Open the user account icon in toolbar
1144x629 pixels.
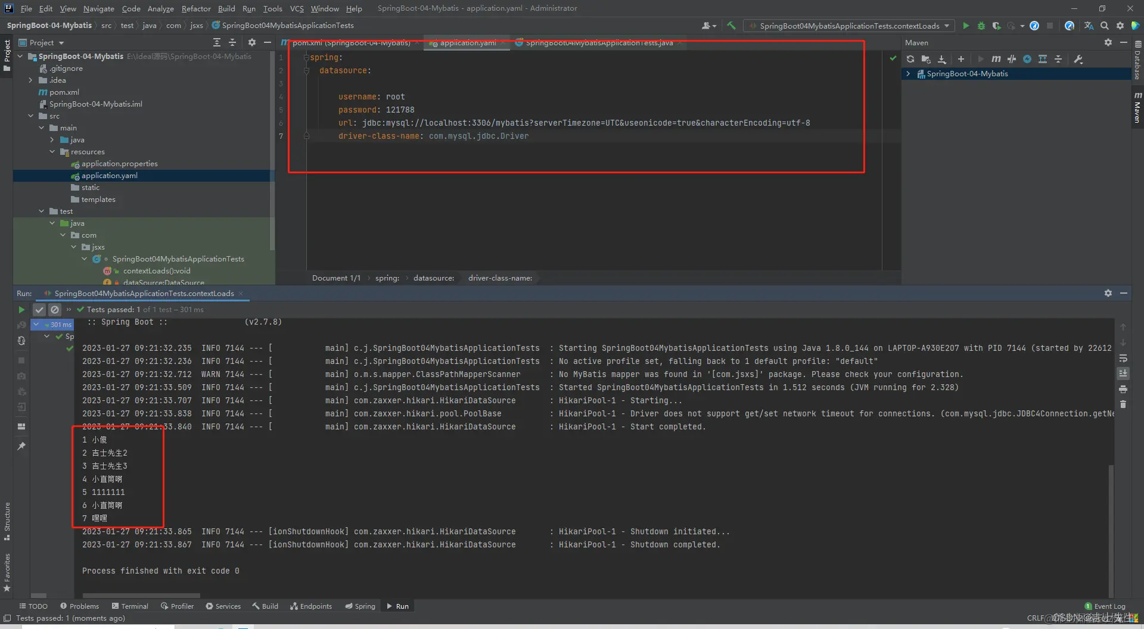708,26
